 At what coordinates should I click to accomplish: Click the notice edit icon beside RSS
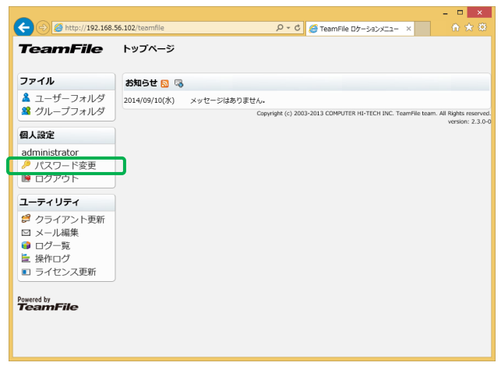(x=178, y=83)
